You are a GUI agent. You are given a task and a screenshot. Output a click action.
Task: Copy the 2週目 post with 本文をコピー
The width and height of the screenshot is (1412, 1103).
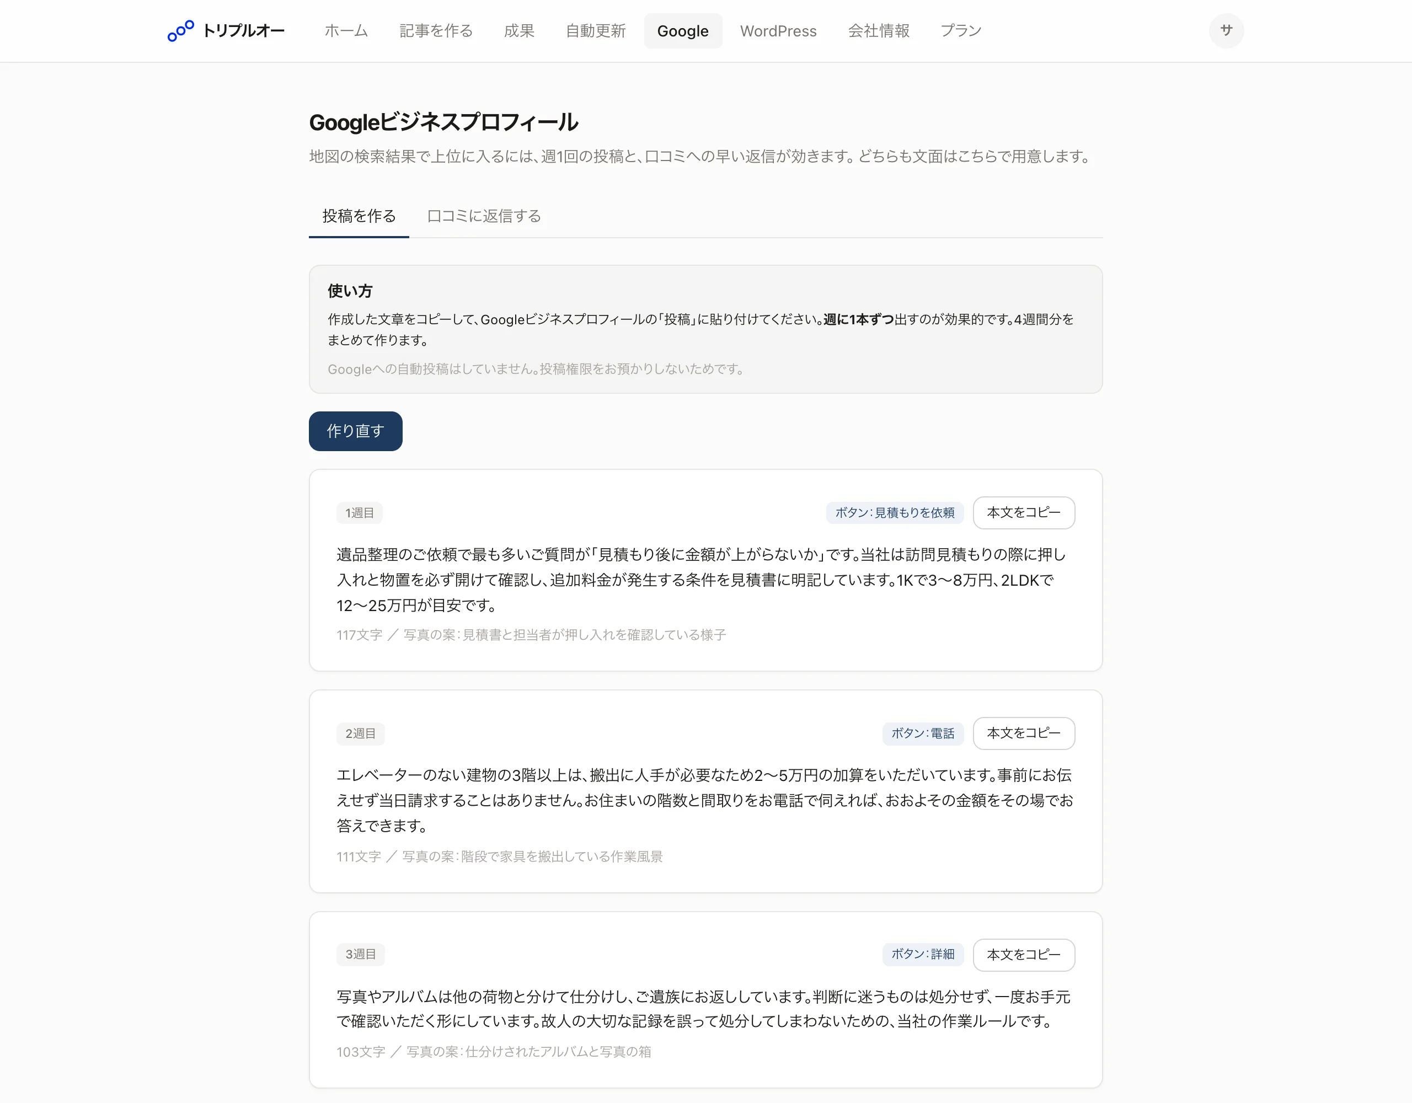(x=1024, y=733)
